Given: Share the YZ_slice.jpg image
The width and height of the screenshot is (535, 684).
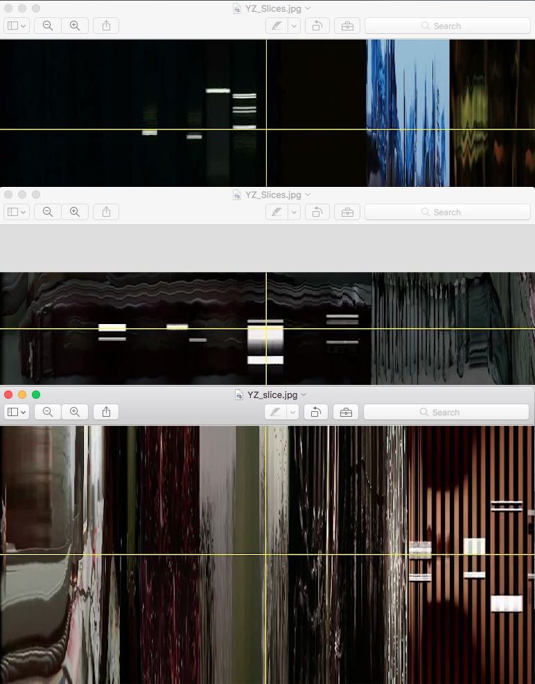Looking at the screenshot, I should click(x=106, y=412).
